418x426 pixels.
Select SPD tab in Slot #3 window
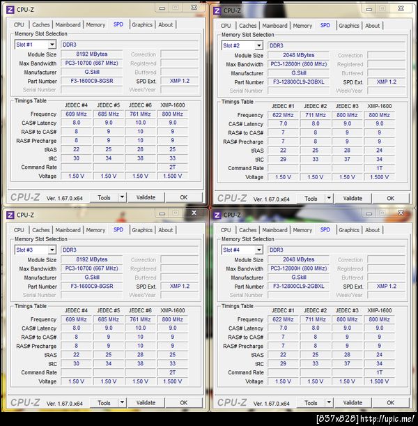click(x=118, y=230)
